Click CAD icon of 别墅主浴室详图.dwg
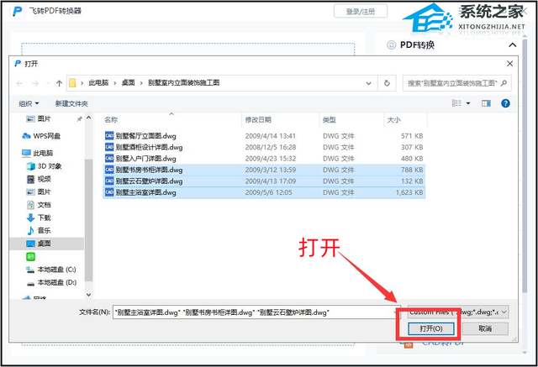The image size is (538, 367). 109,192
